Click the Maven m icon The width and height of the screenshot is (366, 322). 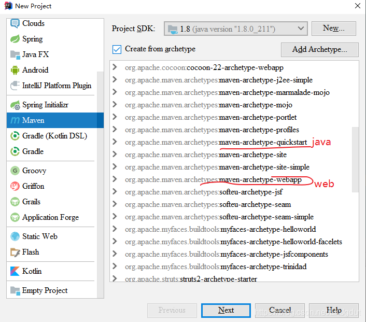tap(15, 120)
